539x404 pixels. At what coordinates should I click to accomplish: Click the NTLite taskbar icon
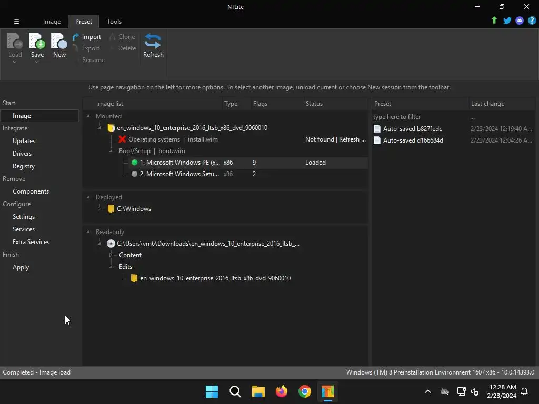(328, 391)
